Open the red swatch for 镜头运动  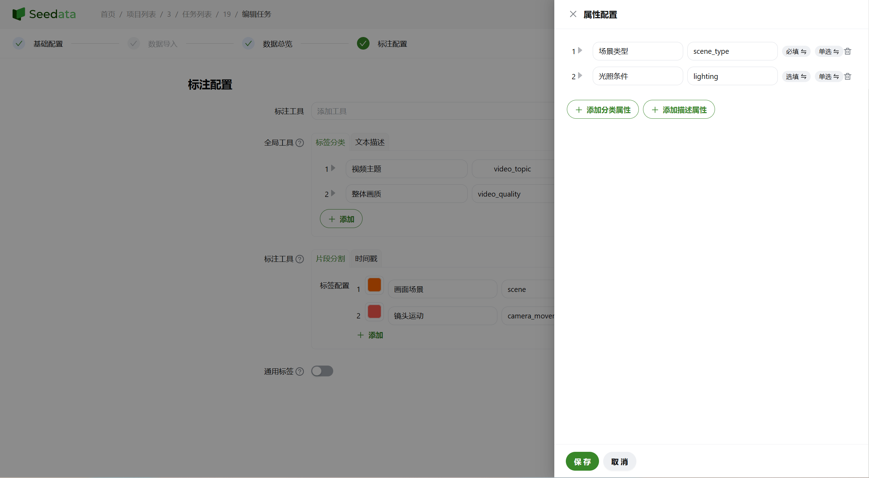tap(374, 311)
